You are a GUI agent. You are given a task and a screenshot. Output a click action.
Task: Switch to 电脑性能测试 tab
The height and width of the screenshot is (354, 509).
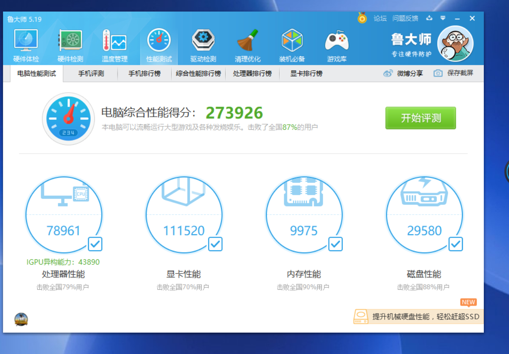tap(37, 74)
